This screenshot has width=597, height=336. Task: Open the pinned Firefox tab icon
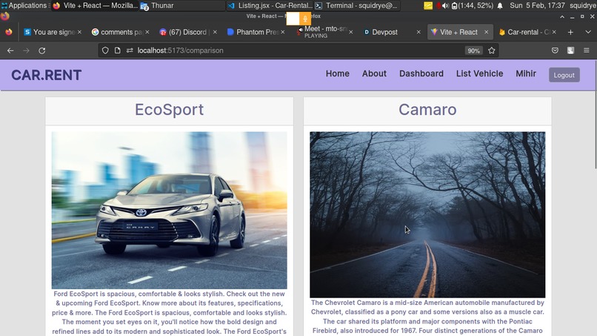click(x=9, y=32)
